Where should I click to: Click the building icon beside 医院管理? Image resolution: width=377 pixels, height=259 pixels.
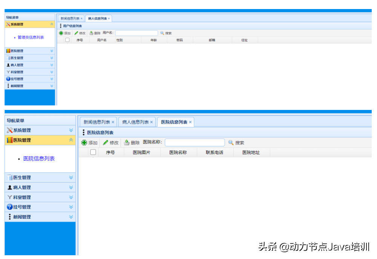coord(9,140)
